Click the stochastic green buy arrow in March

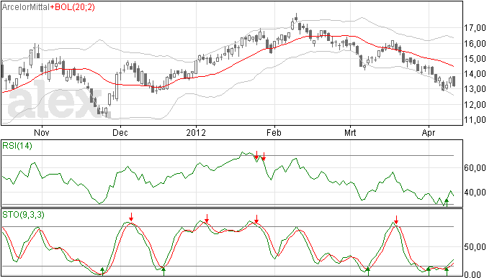click(x=367, y=271)
